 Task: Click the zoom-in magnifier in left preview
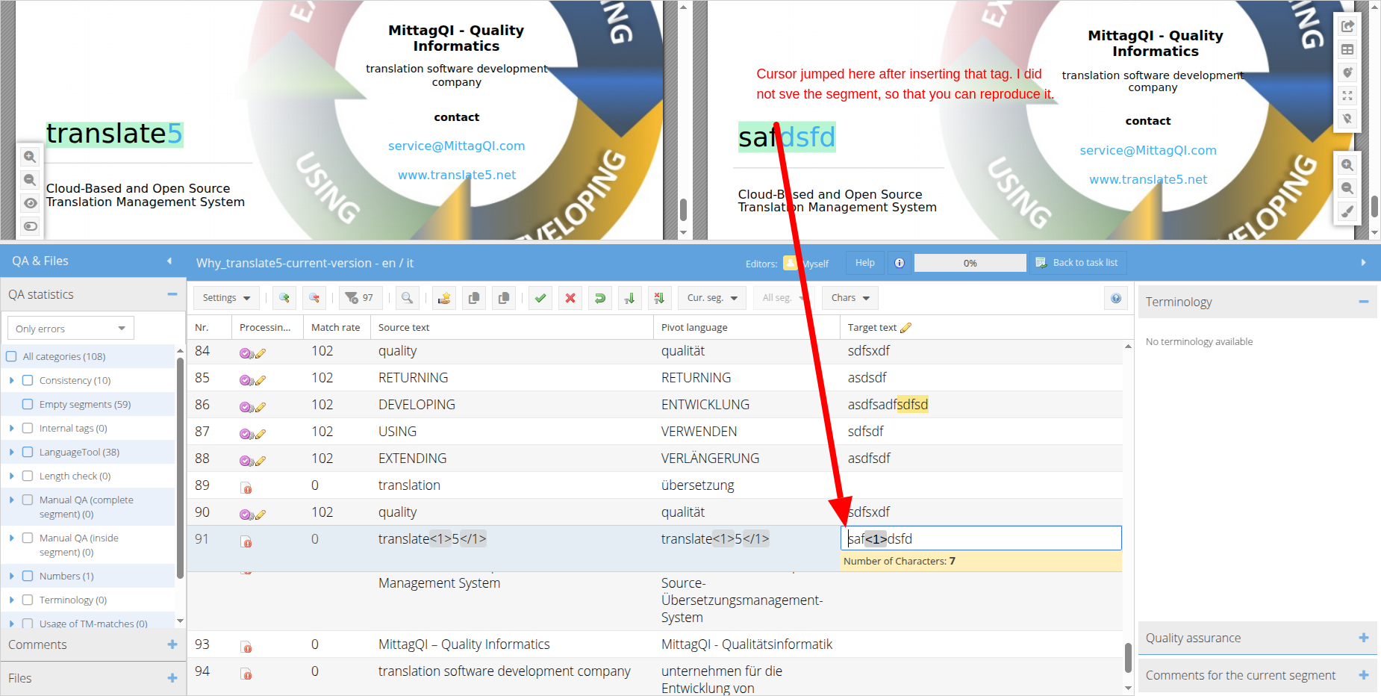coord(30,157)
